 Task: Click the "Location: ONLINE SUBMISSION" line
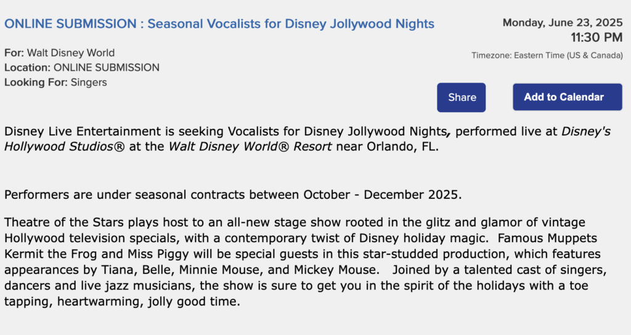point(81,68)
